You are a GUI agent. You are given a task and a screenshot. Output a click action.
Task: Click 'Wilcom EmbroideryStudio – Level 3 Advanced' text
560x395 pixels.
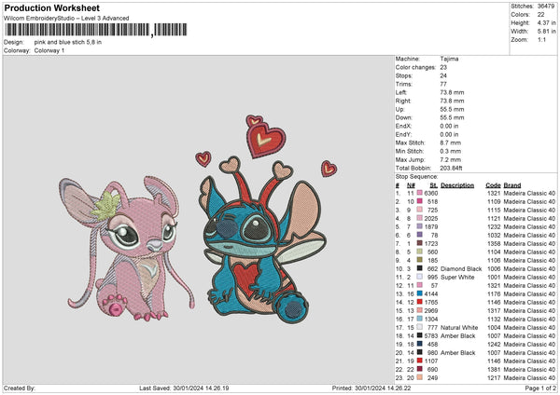point(66,19)
